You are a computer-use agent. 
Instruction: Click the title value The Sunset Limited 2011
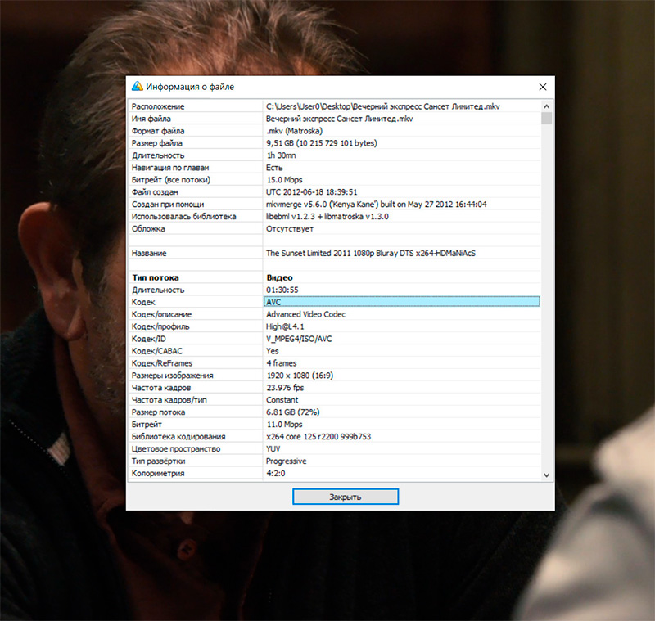click(x=370, y=254)
